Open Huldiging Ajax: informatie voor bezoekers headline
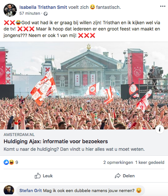 click(x=56, y=142)
